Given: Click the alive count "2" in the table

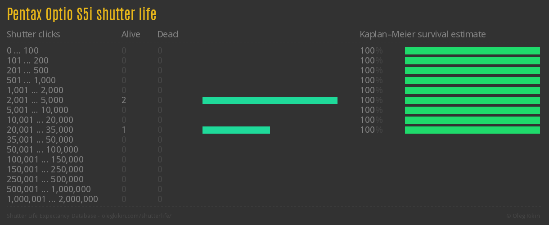Looking at the screenshot, I should [124, 100].
